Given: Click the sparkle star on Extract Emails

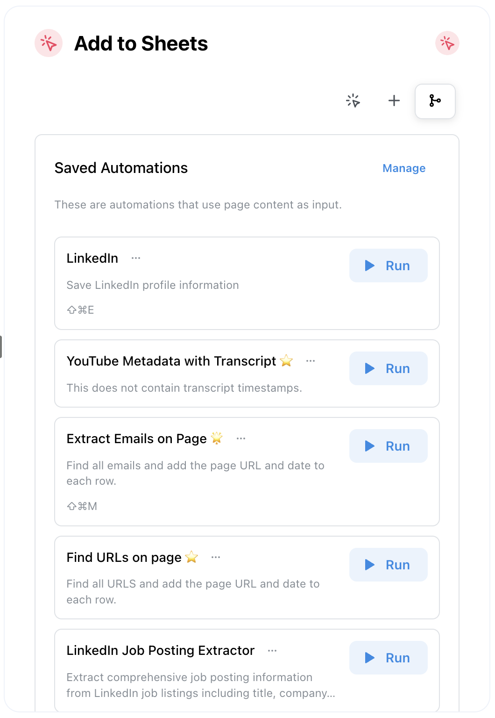Looking at the screenshot, I should point(217,438).
